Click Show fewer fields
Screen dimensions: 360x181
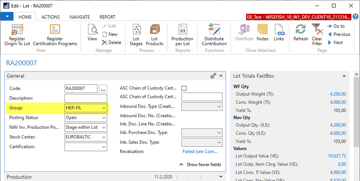click(x=200, y=164)
